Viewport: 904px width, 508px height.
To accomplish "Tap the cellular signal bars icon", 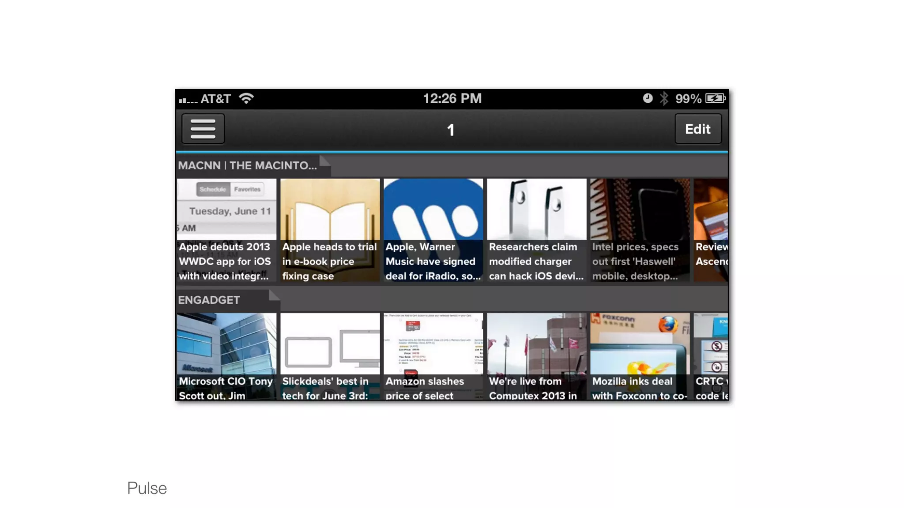I will click(x=188, y=100).
